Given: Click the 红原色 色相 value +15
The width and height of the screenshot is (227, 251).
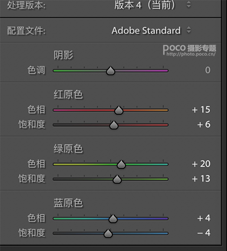Looking at the screenshot, I should [x=201, y=109].
